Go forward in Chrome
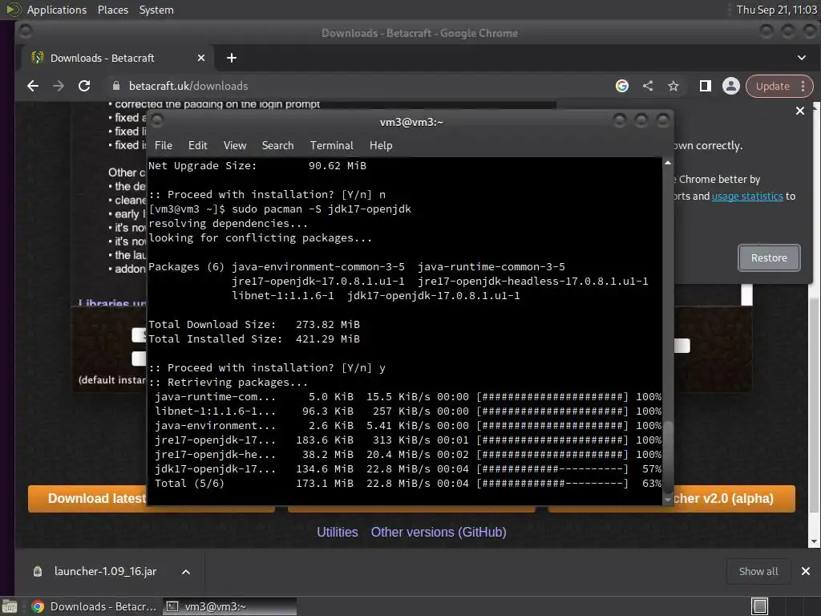821x616 pixels. pyautogui.click(x=59, y=86)
